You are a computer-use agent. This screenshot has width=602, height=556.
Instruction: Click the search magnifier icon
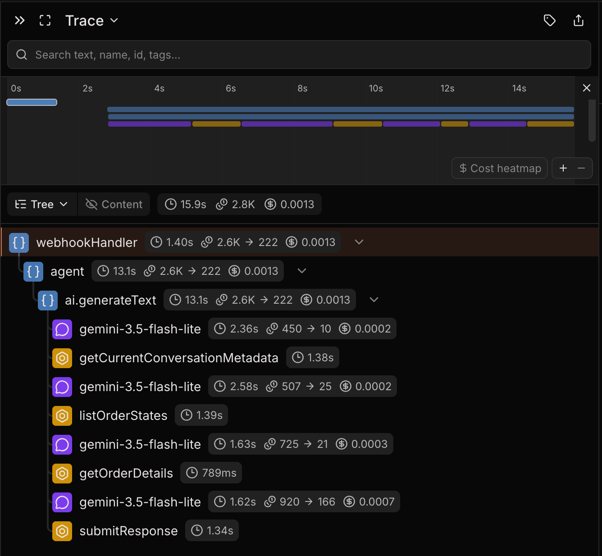point(22,55)
